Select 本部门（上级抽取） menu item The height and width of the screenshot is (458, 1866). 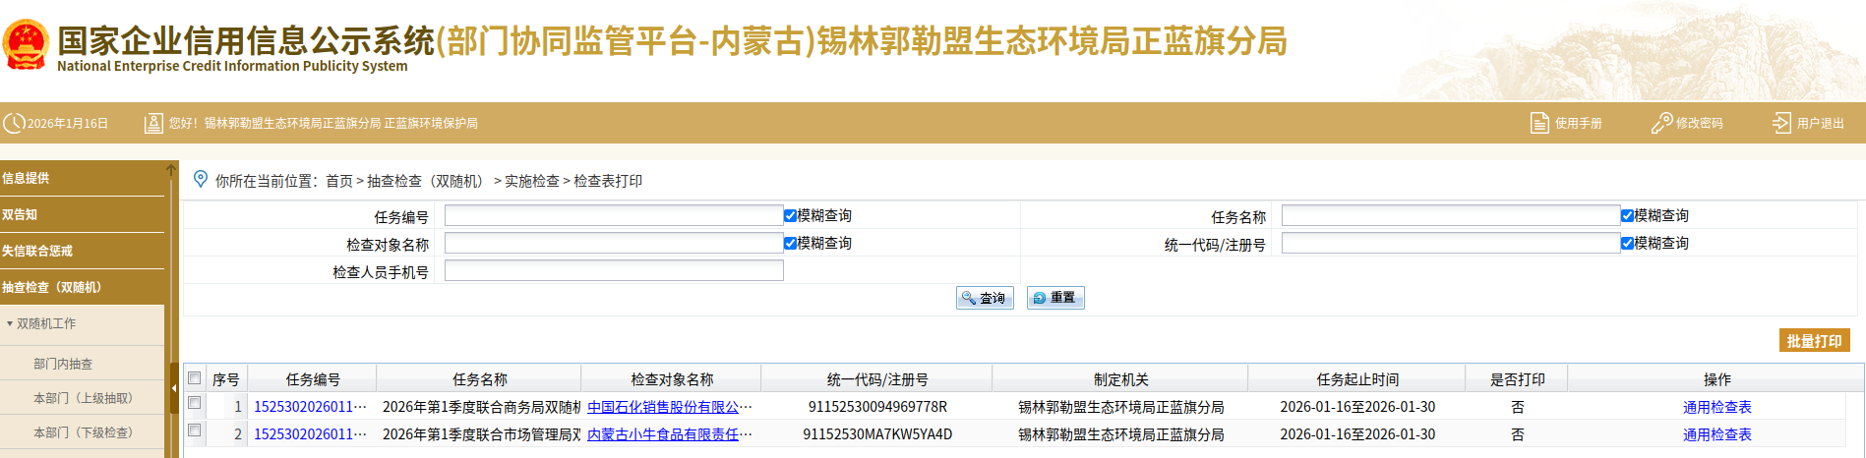click(83, 398)
